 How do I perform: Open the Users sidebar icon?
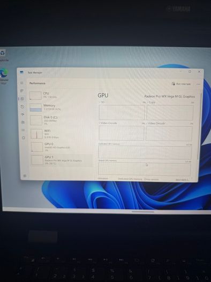[x=23, y=122]
